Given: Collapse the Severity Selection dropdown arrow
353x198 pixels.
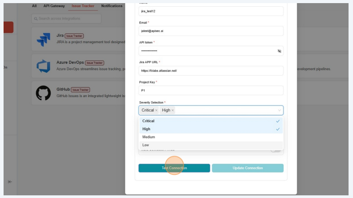Looking at the screenshot, I should click(279, 110).
